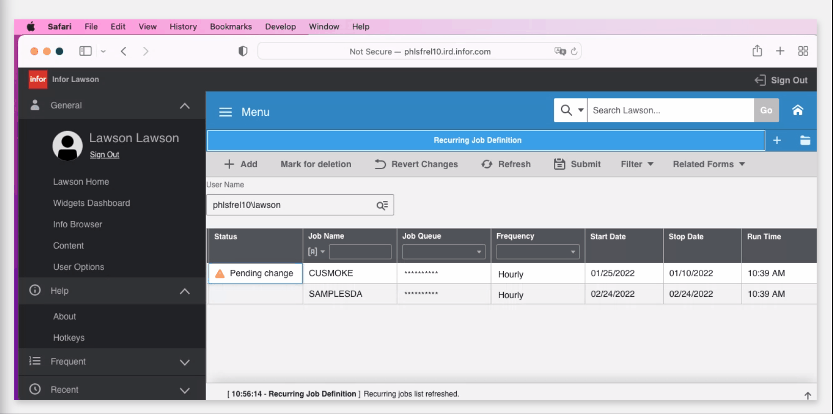
Task: Open Info Browser
Action: pos(78,224)
